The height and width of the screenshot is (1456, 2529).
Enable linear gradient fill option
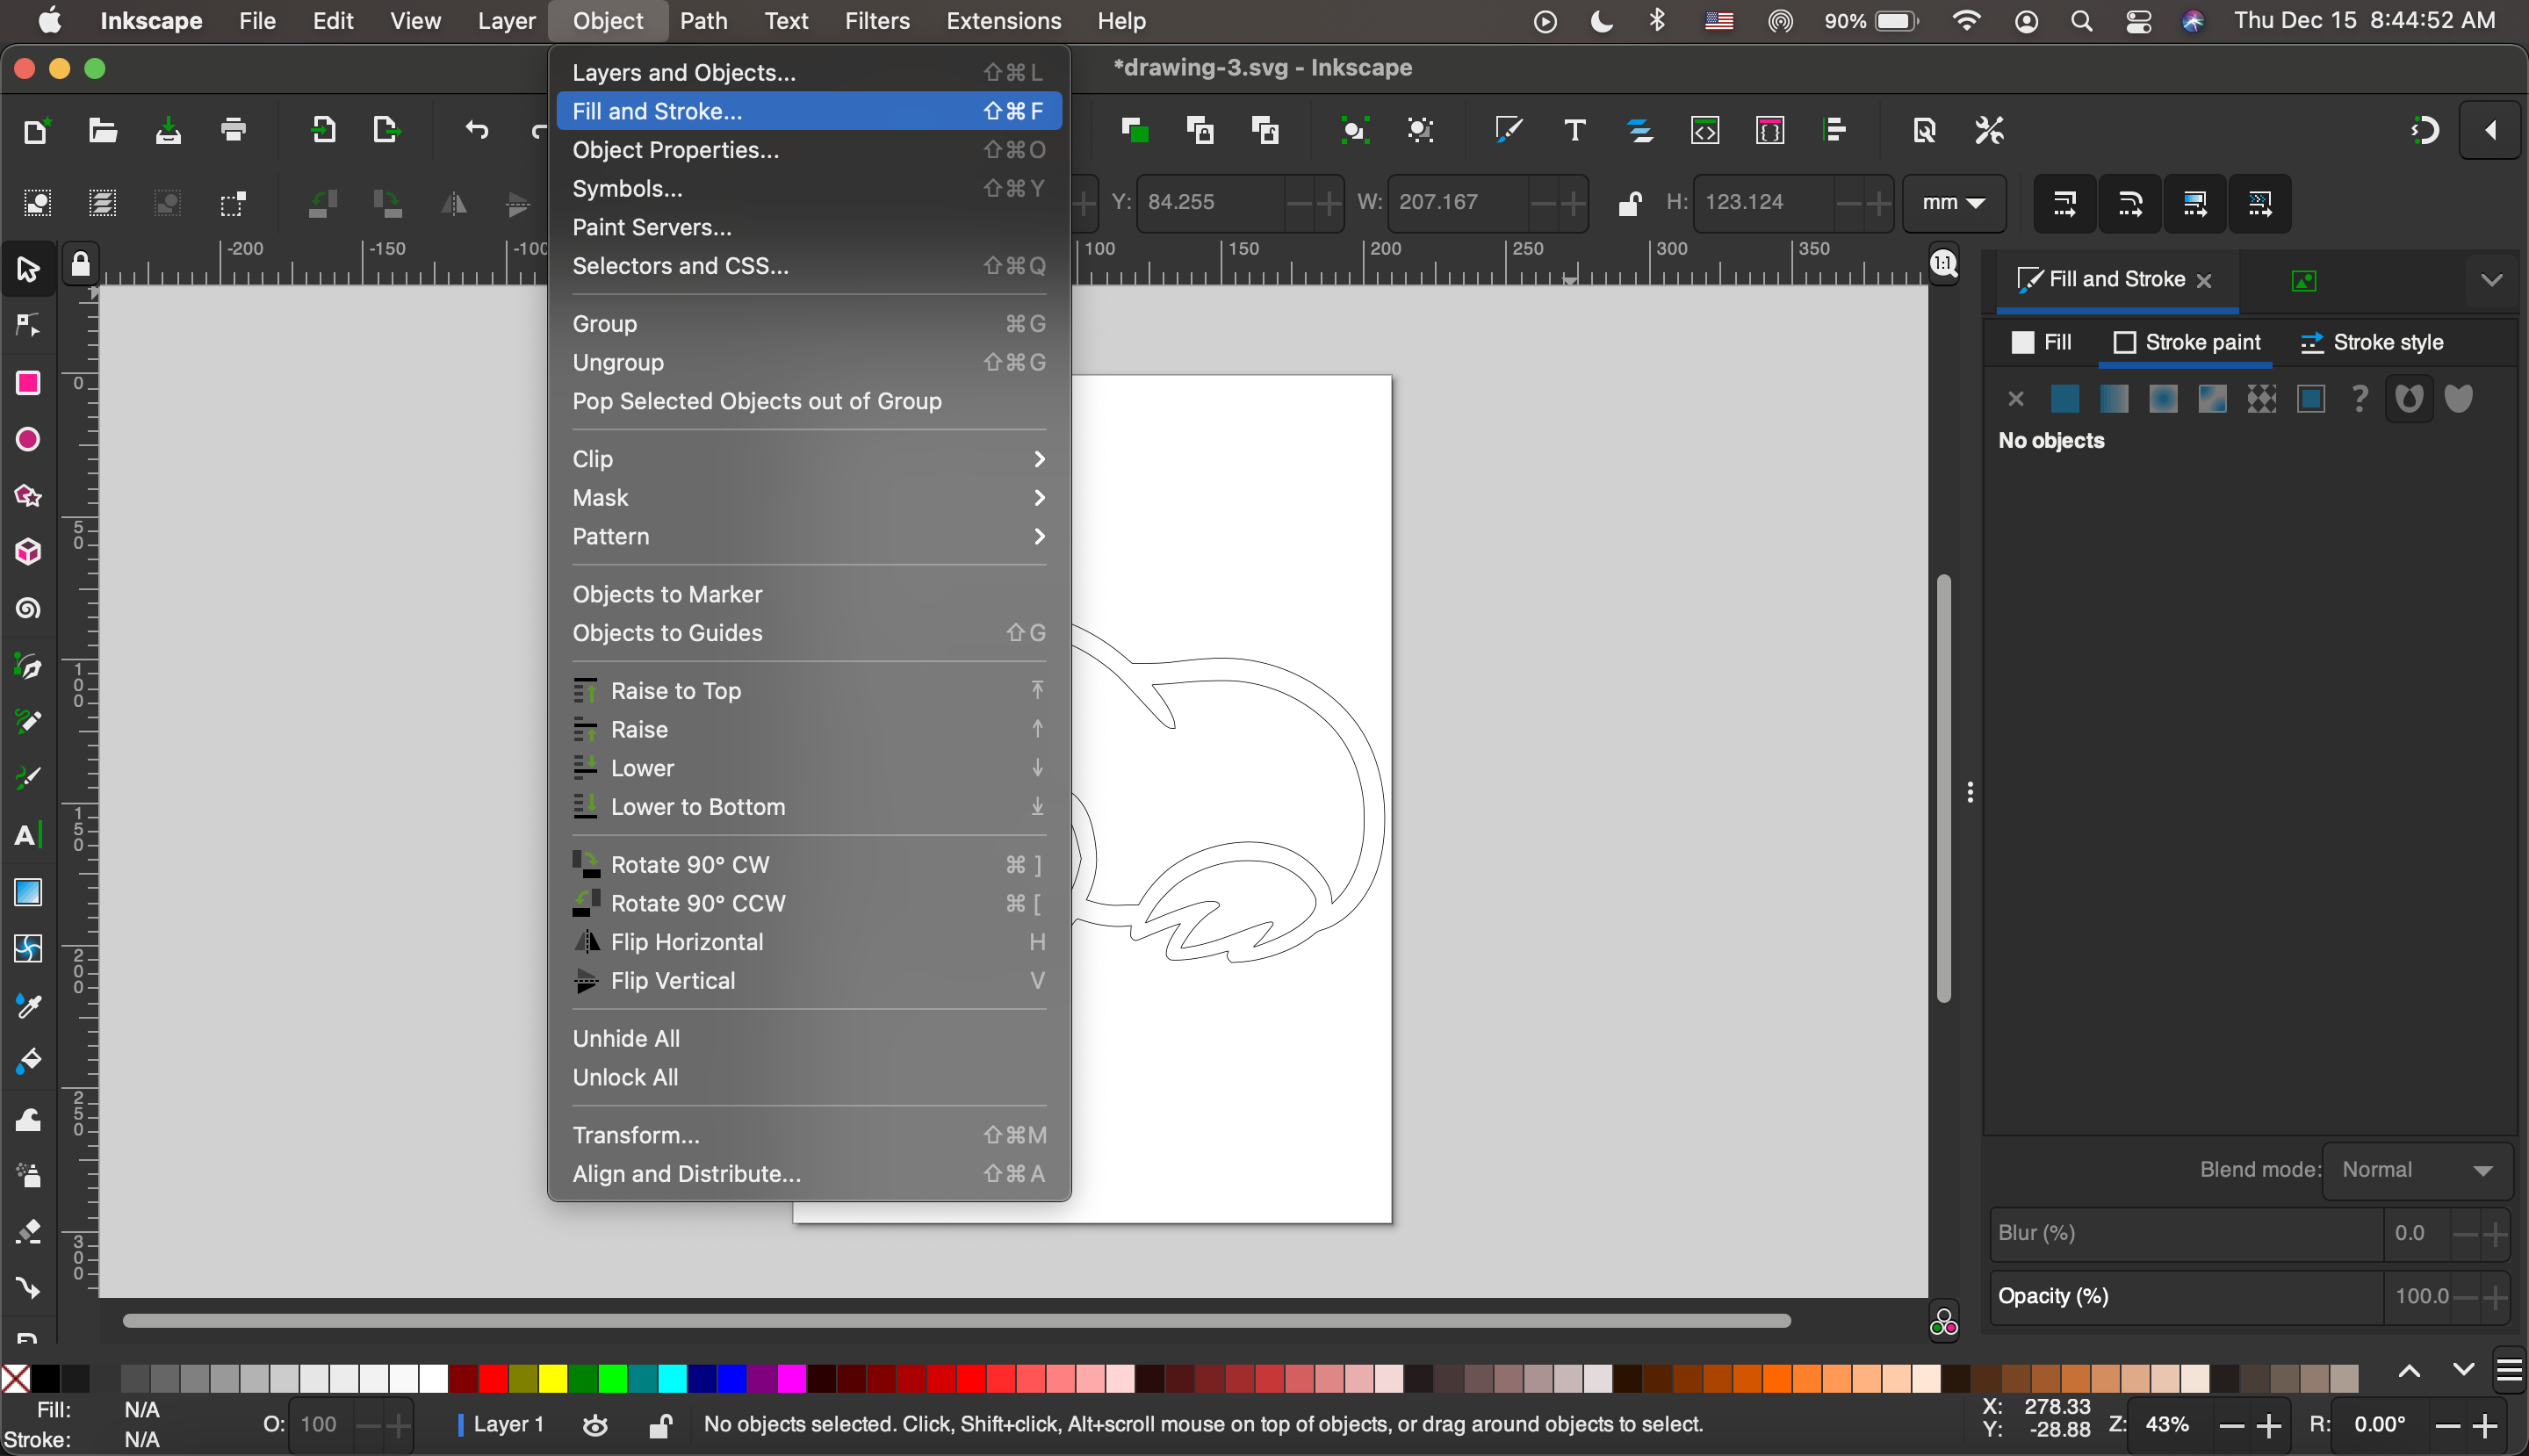click(x=2112, y=400)
